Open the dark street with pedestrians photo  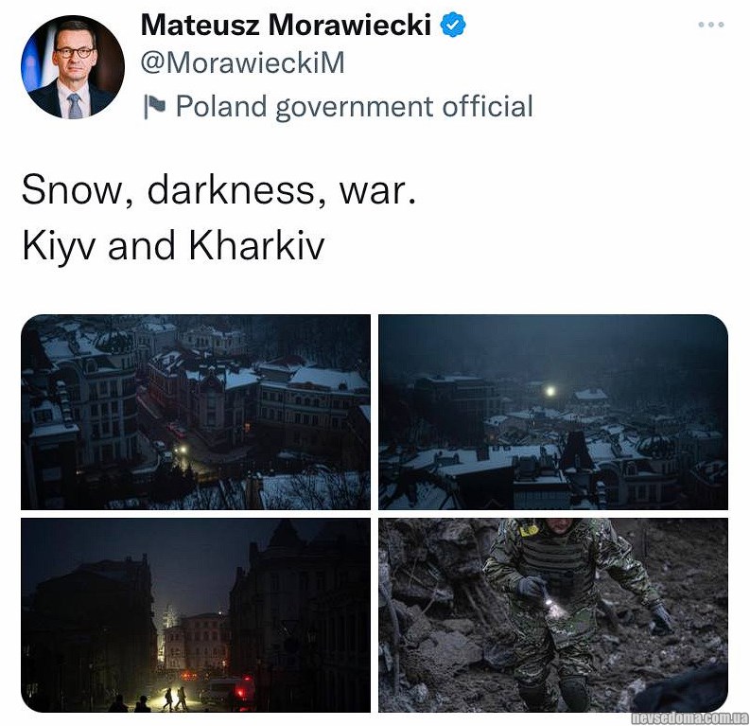point(196,615)
